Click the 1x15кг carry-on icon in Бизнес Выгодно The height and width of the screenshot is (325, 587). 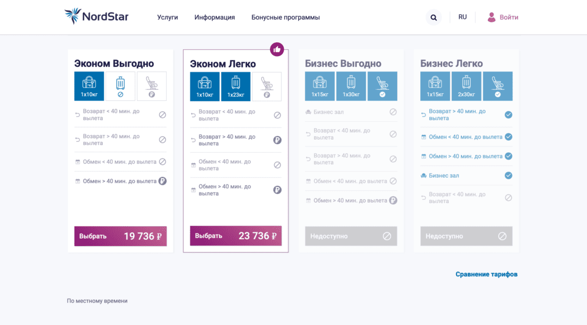[320, 86]
